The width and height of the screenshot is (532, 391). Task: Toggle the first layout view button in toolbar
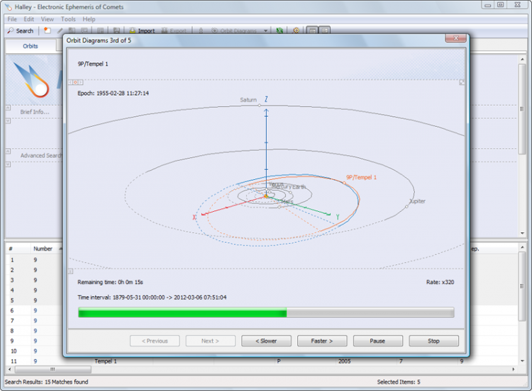(311, 30)
